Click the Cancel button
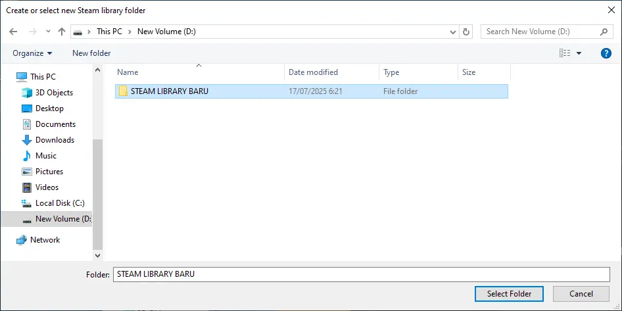 [581, 294]
